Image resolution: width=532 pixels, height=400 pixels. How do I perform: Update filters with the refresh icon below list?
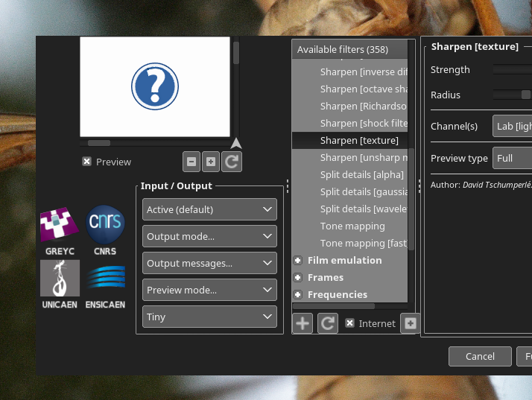[328, 323]
